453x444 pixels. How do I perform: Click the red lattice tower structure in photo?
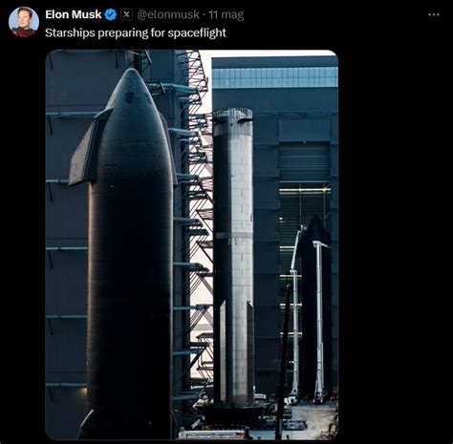(x=201, y=222)
